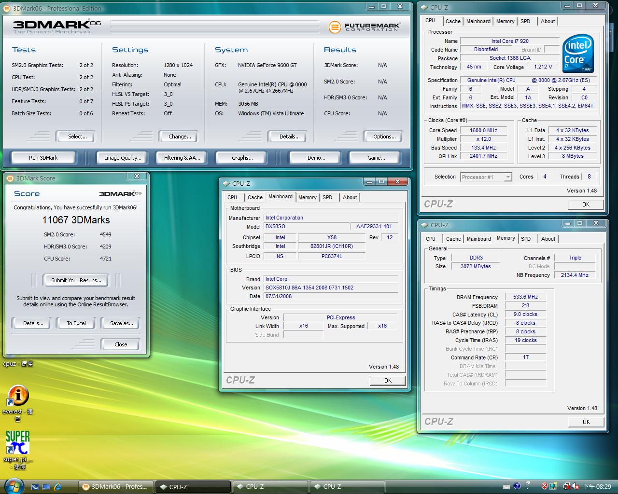
Task: Launch Internet Explorer from quick launch
Action: (x=57, y=487)
